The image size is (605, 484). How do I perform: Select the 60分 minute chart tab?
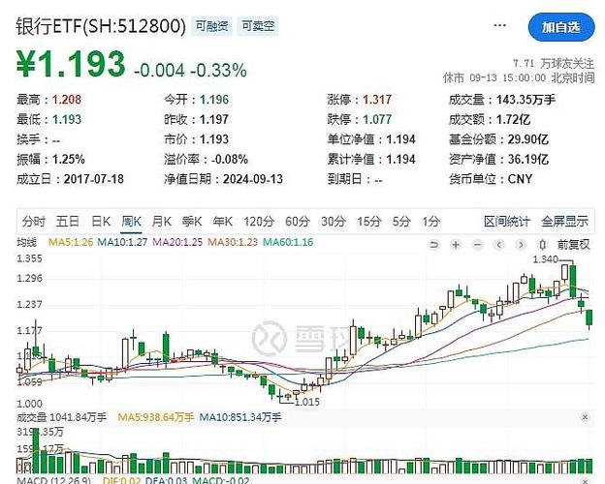(298, 221)
